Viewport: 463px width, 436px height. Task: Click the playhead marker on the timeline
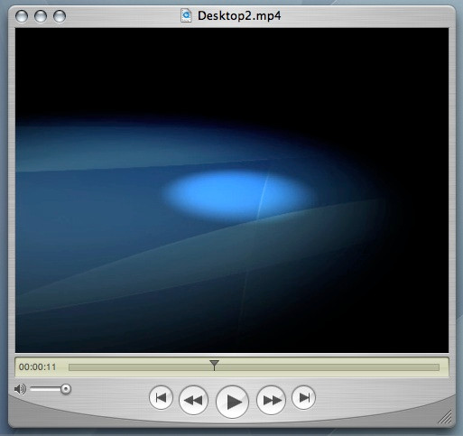[214, 365]
